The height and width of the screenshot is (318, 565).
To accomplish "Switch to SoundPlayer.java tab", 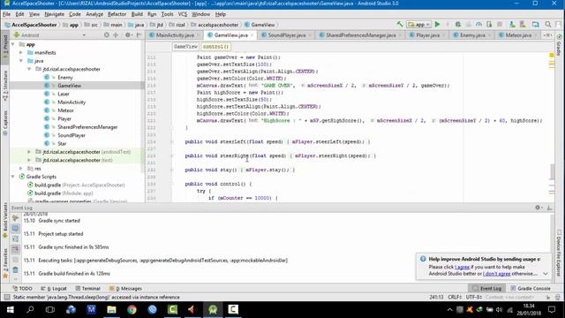I will [x=286, y=35].
